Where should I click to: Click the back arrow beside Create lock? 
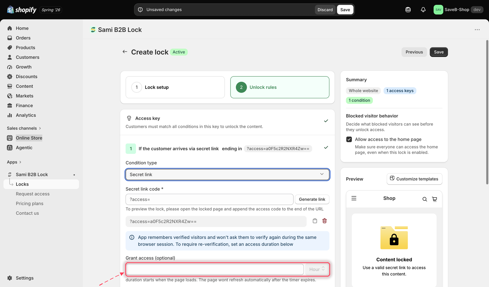pos(125,52)
